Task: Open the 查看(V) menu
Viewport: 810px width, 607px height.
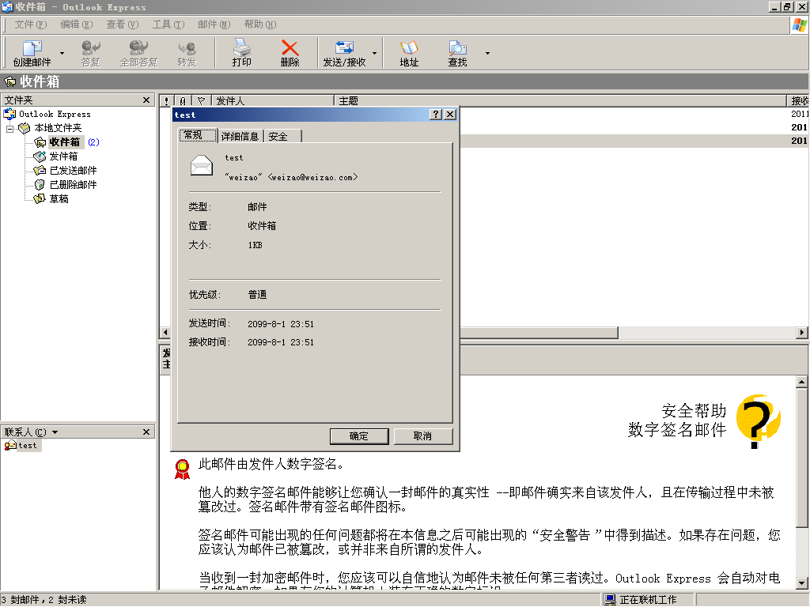Action: pyautogui.click(x=123, y=25)
